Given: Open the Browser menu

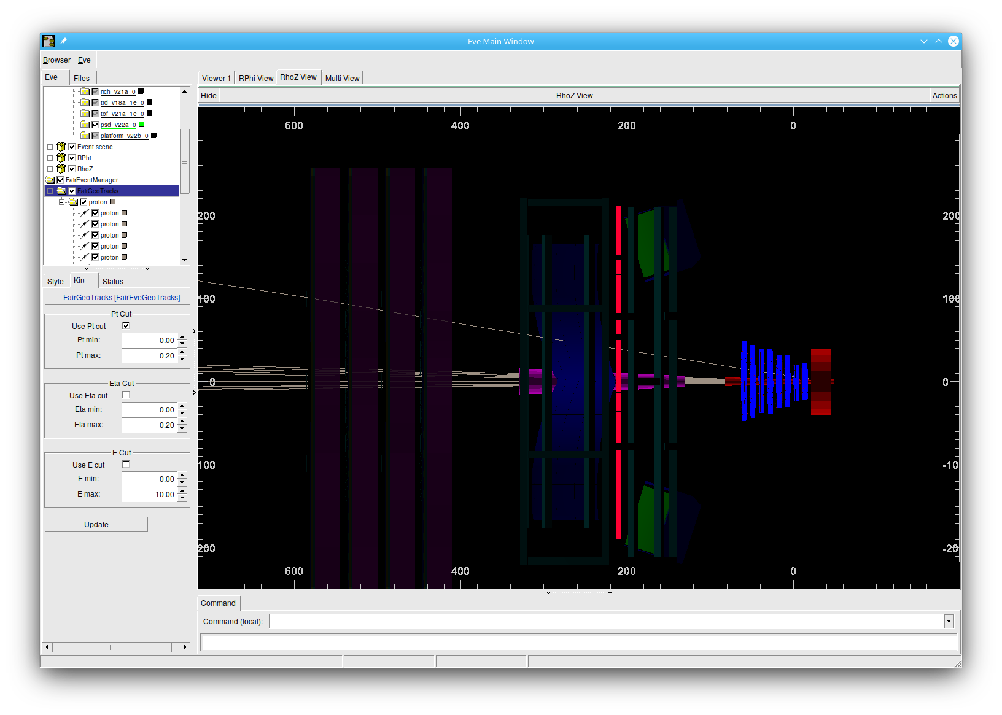Looking at the screenshot, I should (56, 60).
